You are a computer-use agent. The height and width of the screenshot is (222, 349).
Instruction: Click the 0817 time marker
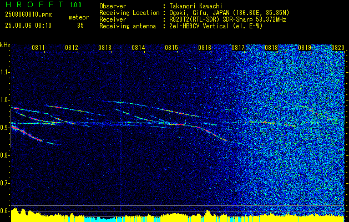(238, 47)
